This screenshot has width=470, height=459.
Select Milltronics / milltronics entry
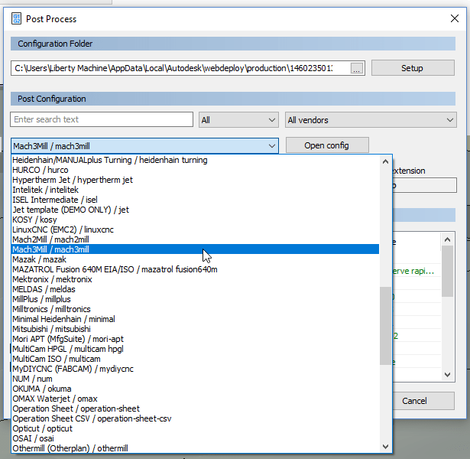click(x=195, y=309)
